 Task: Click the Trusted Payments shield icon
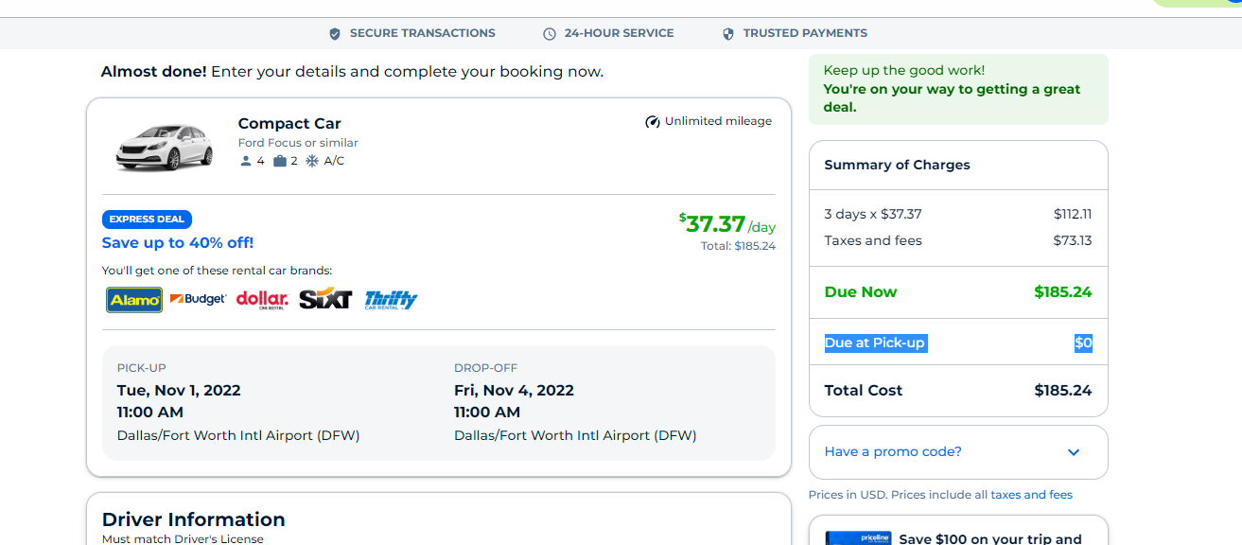[728, 34]
